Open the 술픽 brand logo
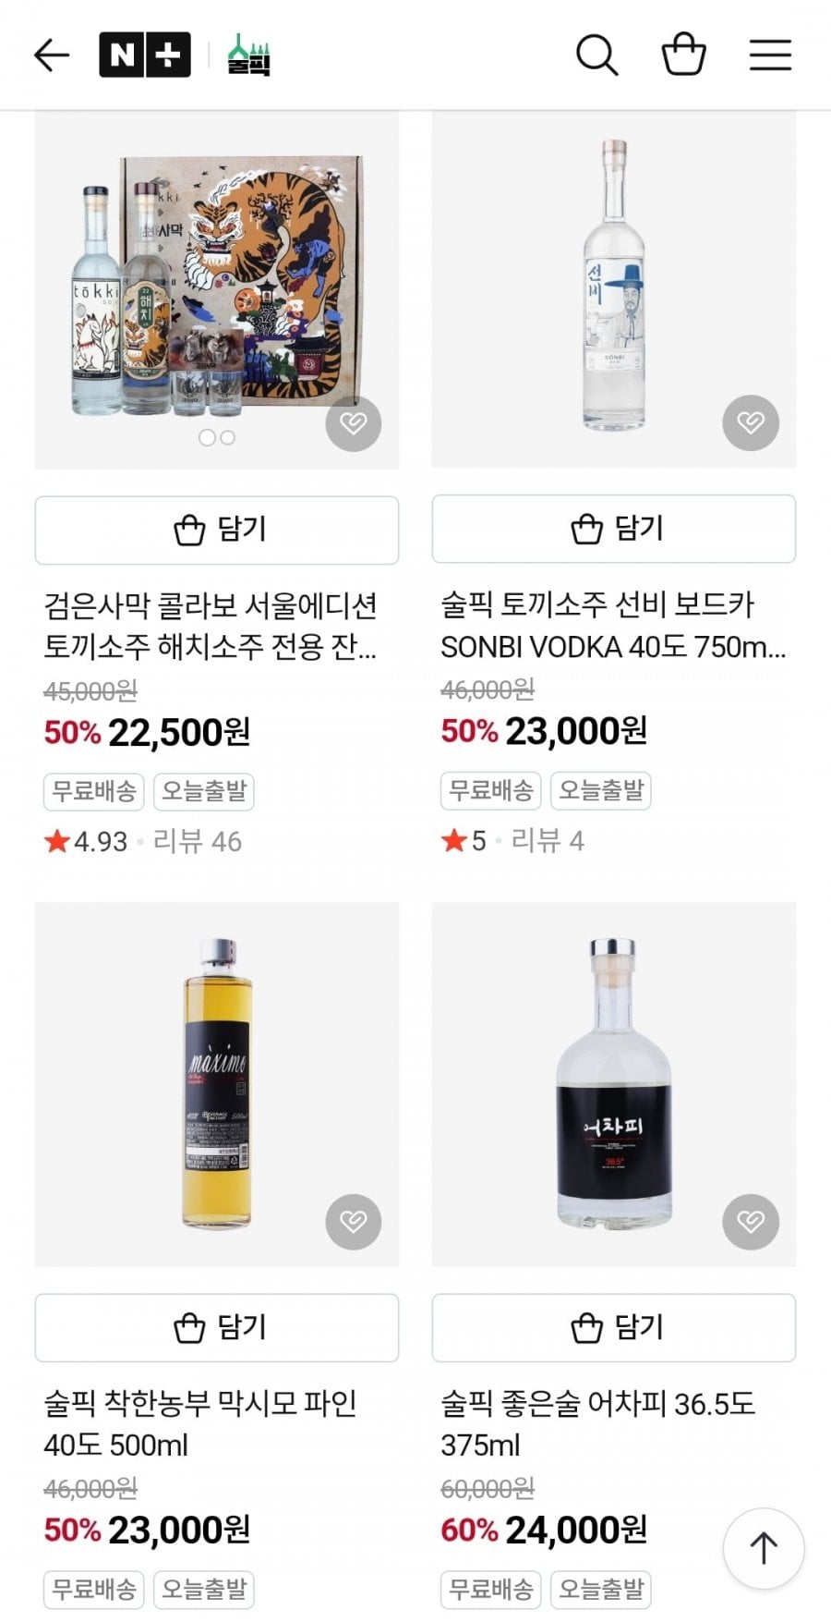Screen dimensions: 831x1622 (248, 55)
